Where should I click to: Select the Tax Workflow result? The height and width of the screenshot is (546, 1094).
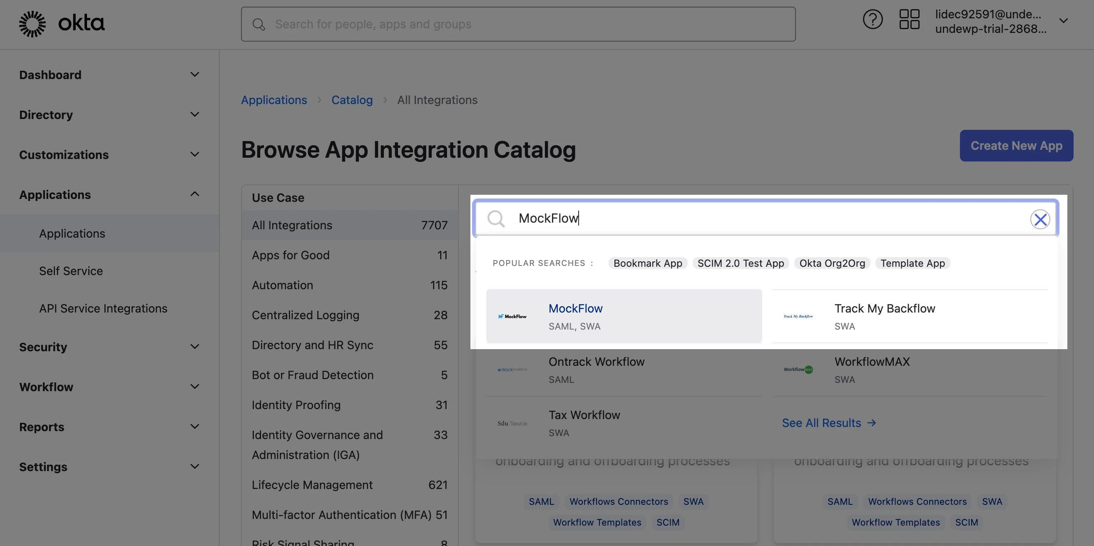tap(624, 423)
